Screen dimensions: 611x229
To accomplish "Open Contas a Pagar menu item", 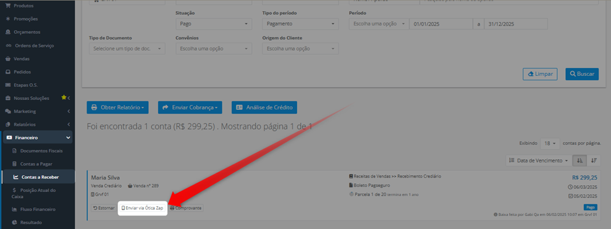I will (x=36, y=164).
